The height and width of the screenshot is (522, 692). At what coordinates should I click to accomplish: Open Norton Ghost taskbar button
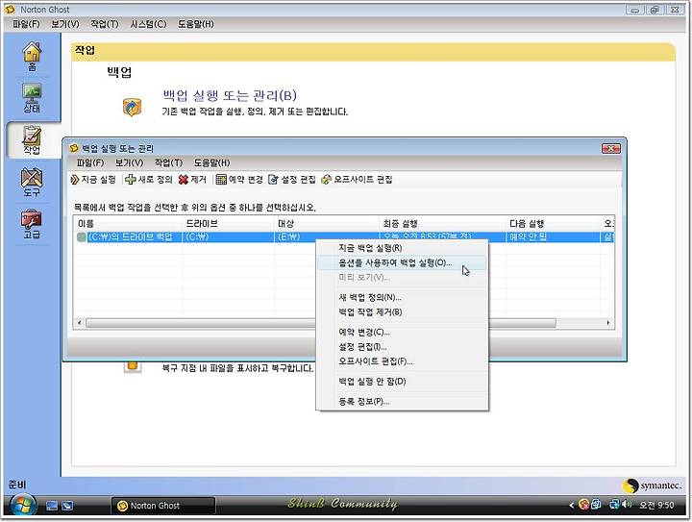click(163, 506)
